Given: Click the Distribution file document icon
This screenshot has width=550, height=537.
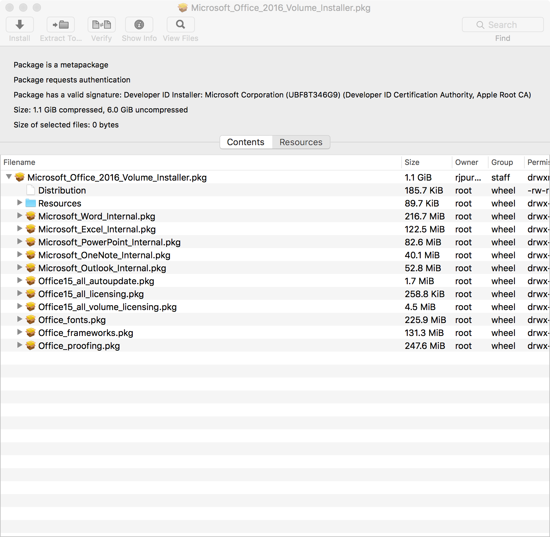Looking at the screenshot, I should pos(31,190).
